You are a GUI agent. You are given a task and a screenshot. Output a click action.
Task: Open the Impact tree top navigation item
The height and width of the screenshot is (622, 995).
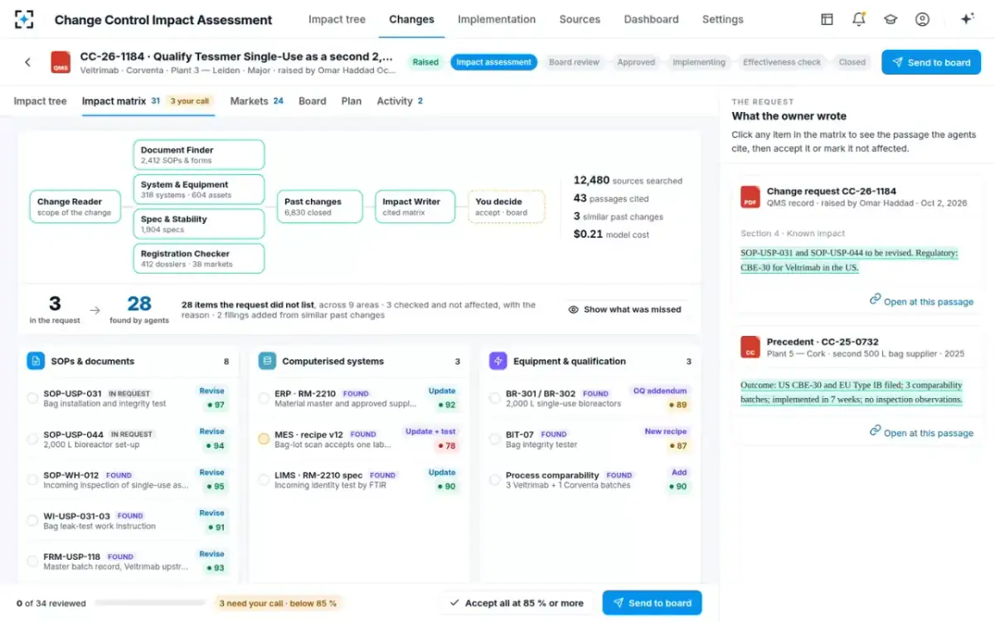tap(337, 19)
